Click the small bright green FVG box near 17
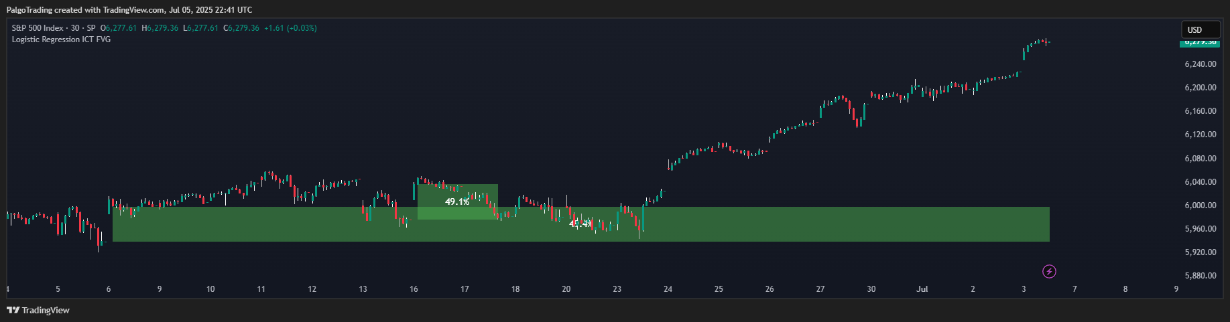 click(x=458, y=202)
